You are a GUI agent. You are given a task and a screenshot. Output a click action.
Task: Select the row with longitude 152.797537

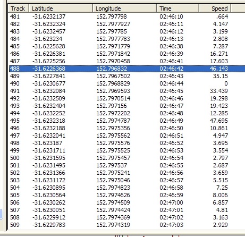127,165
